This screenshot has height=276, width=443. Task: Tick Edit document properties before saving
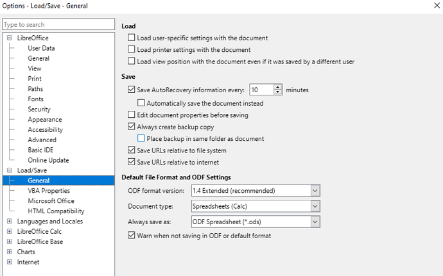[x=132, y=115]
